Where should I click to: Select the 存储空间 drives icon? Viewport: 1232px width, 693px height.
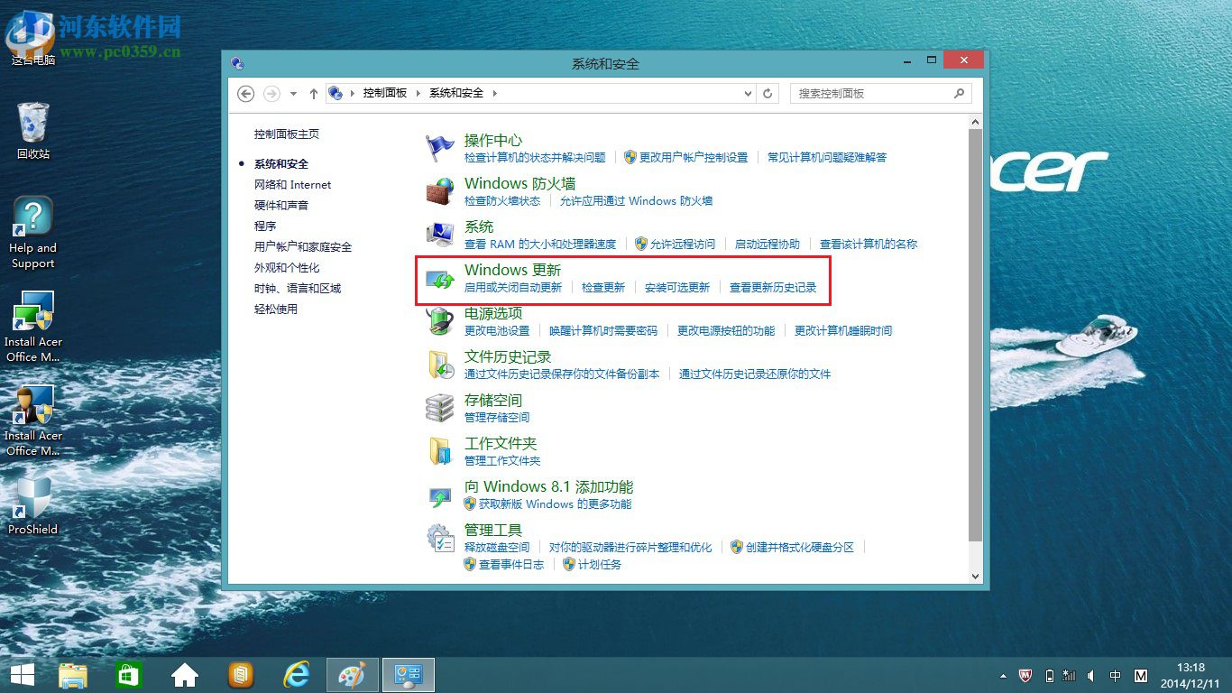tap(439, 408)
